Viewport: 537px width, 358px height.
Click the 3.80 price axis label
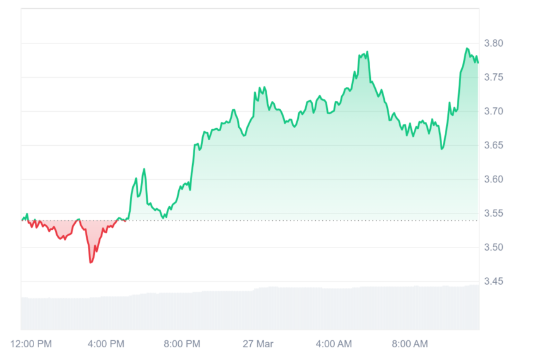tap(493, 43)
